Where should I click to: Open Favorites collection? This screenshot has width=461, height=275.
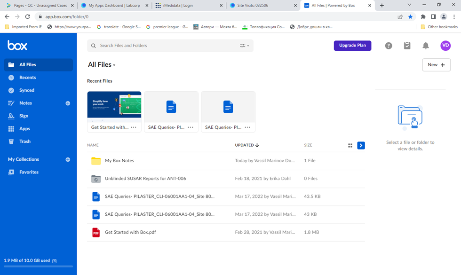29,172
